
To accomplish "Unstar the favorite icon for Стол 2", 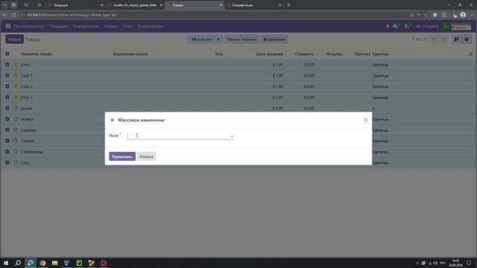I will pos(16,86).
